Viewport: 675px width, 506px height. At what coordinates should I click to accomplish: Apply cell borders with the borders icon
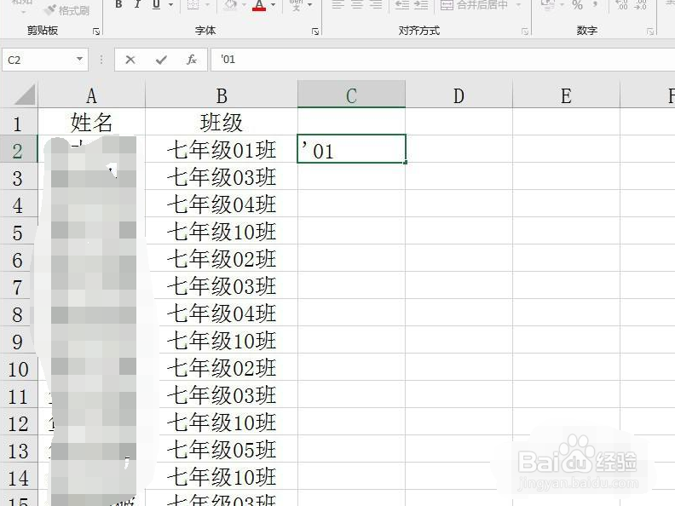(193, 5)
